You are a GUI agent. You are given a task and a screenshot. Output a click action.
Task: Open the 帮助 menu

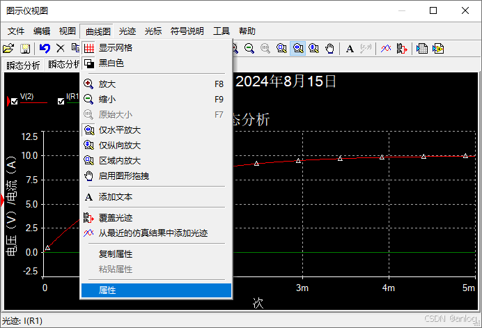coord(247,31)
